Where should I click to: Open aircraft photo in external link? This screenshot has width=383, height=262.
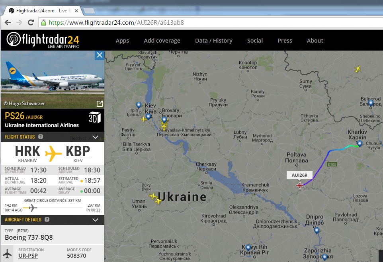tap(100, 104)
